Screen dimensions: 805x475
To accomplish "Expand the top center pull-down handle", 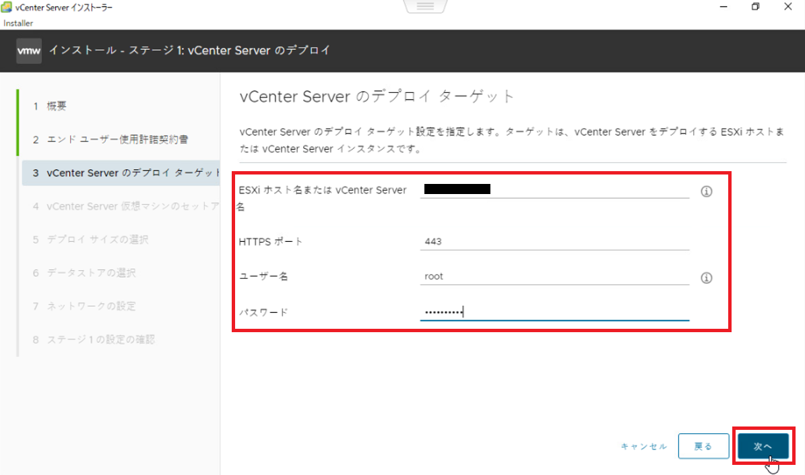I will pyautogui.click(x=425, y=7).
